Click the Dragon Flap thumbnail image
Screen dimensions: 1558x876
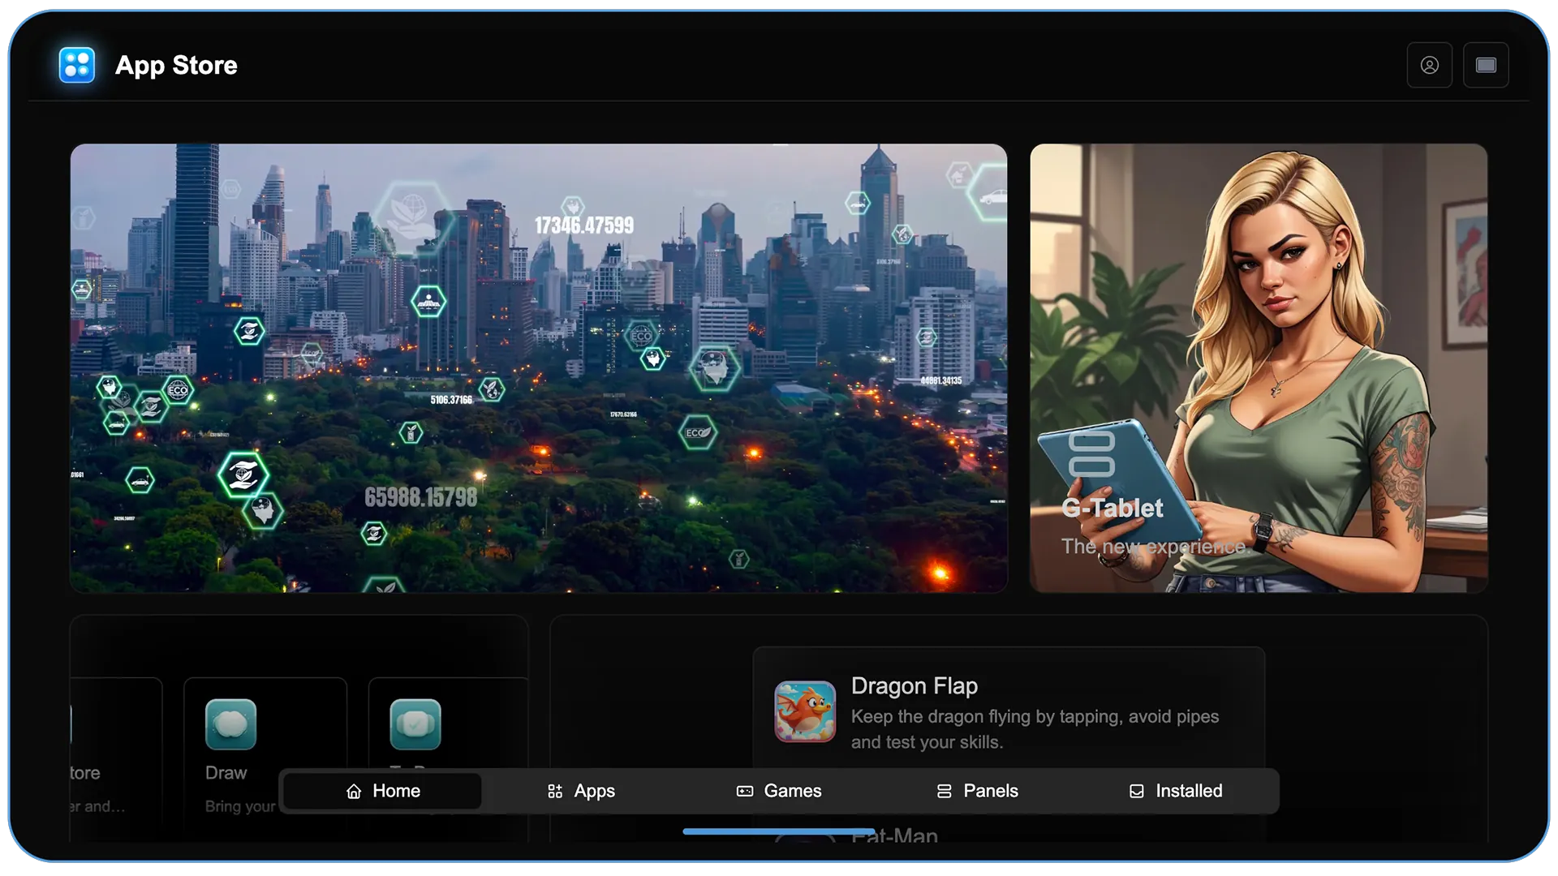(x=805, y=712)
